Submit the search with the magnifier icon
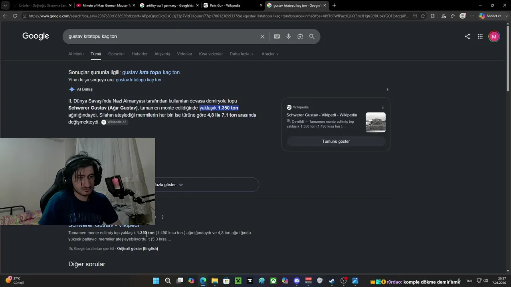Viewport: 511px width, 287px height. pyautogui.click(x=312, y=37)
